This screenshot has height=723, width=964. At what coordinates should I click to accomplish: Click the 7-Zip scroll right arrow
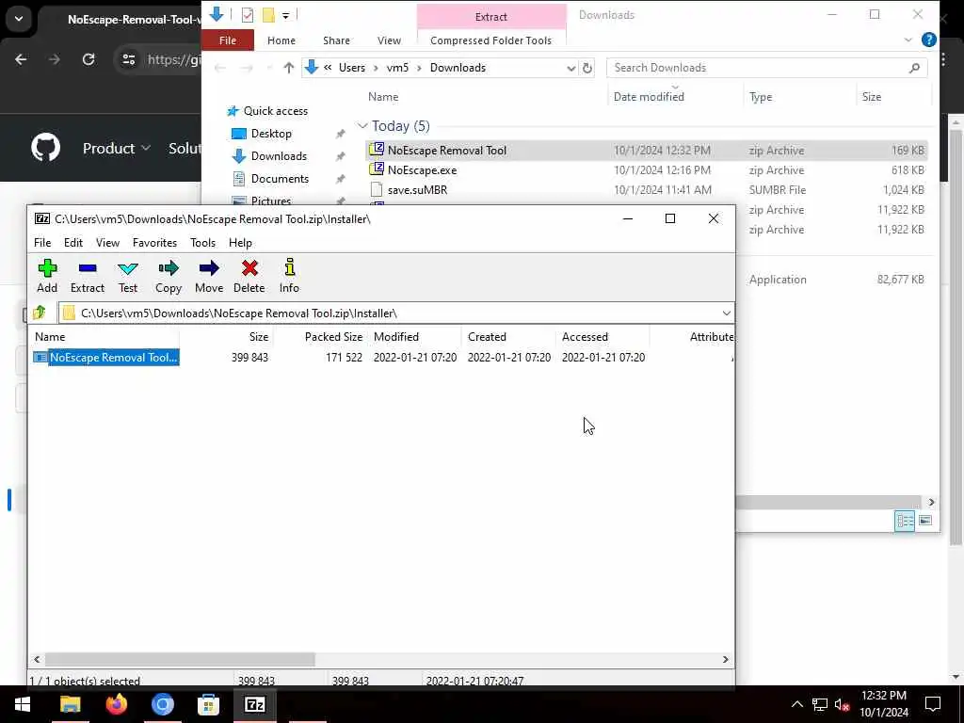pos(726,659)
